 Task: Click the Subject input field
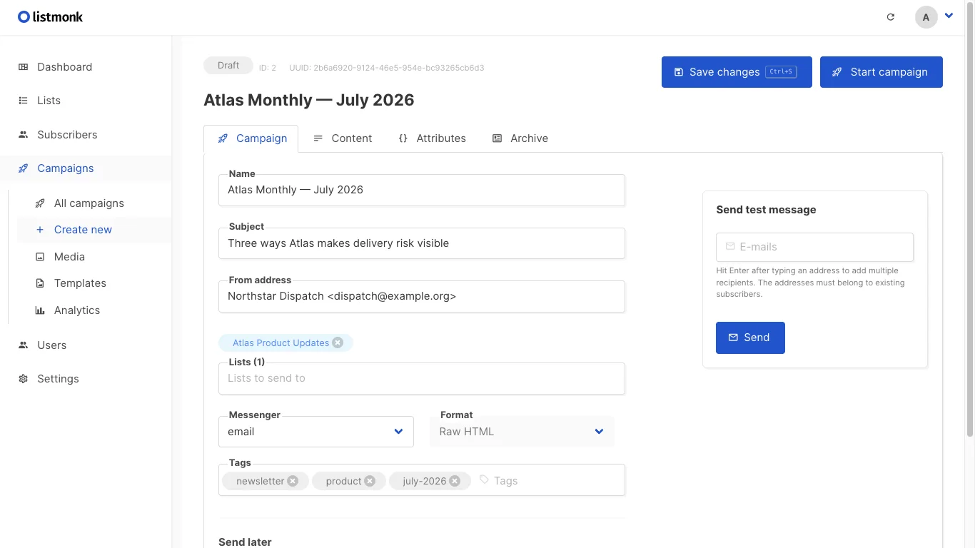[422, 243]
